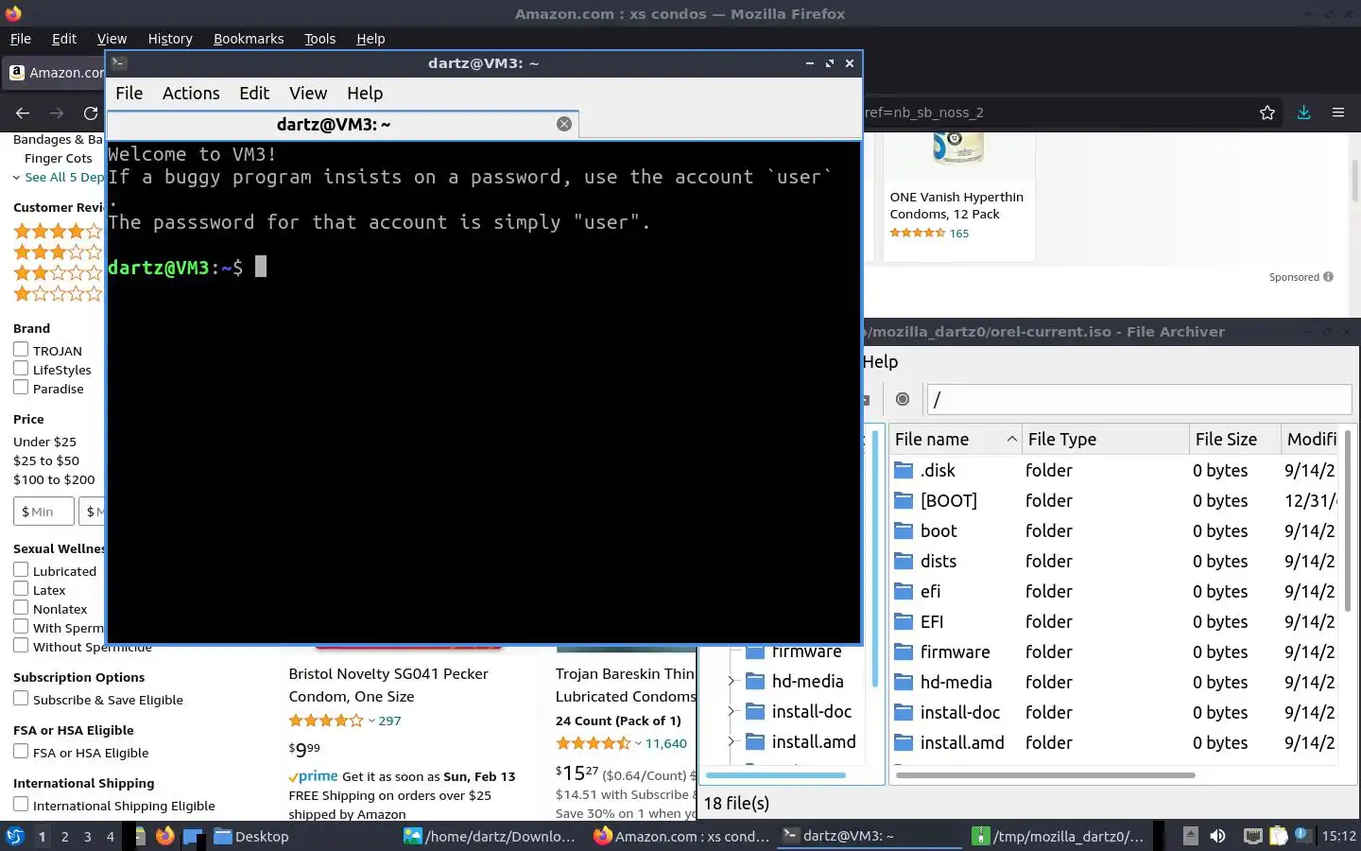Filter price $25 to $50

coord(46,460)
